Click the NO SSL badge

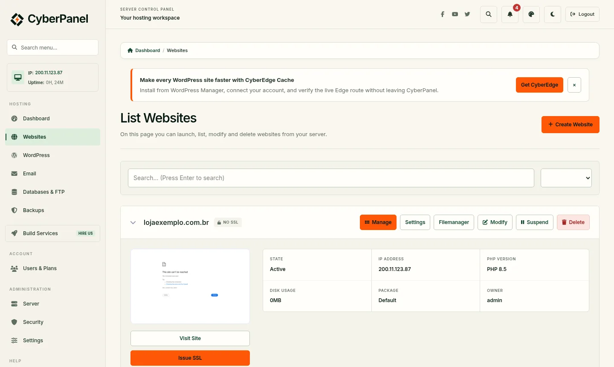click(228, 222)
